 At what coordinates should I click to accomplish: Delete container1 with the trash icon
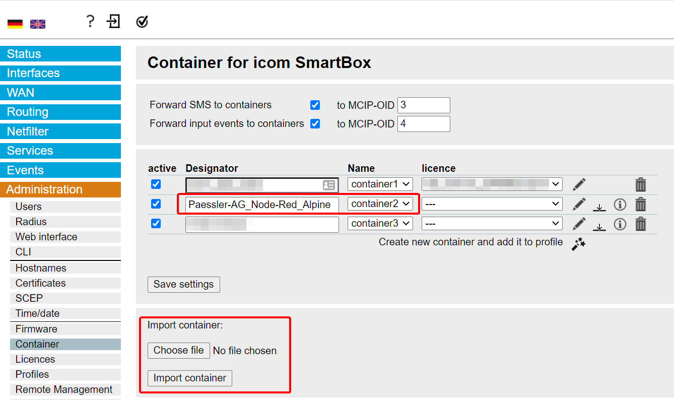[640, 184]
